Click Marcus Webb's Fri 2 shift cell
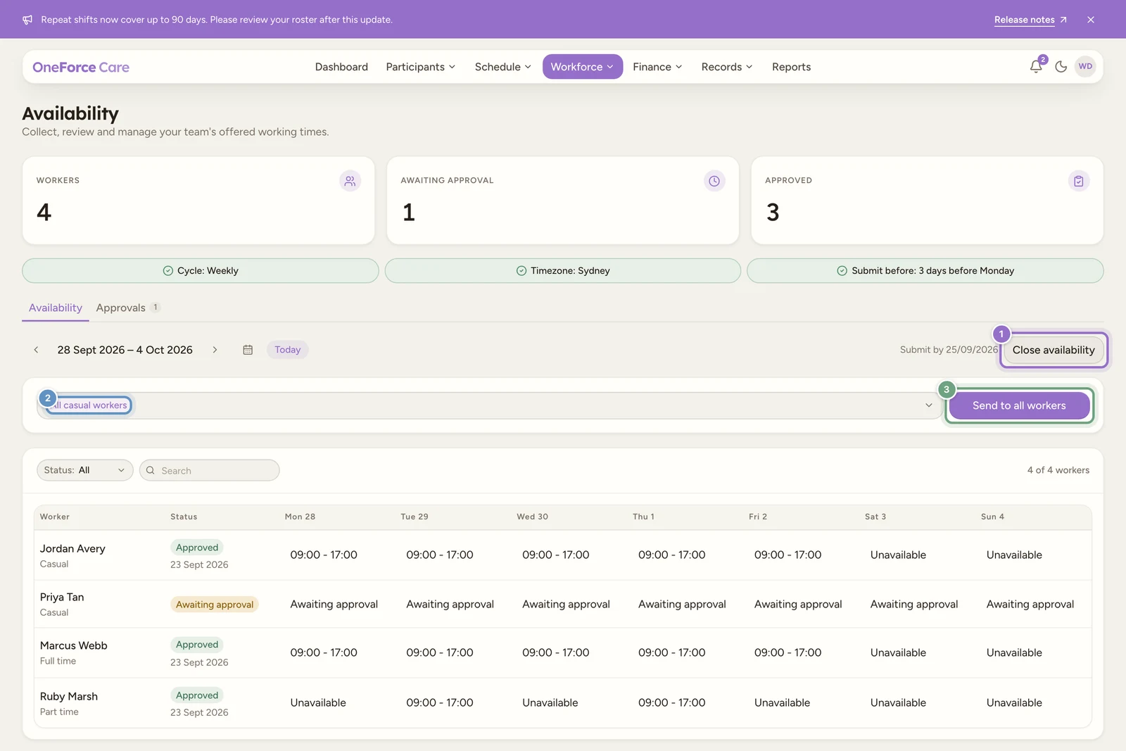This screenshot has height=751, width=1126. (787, 652)
